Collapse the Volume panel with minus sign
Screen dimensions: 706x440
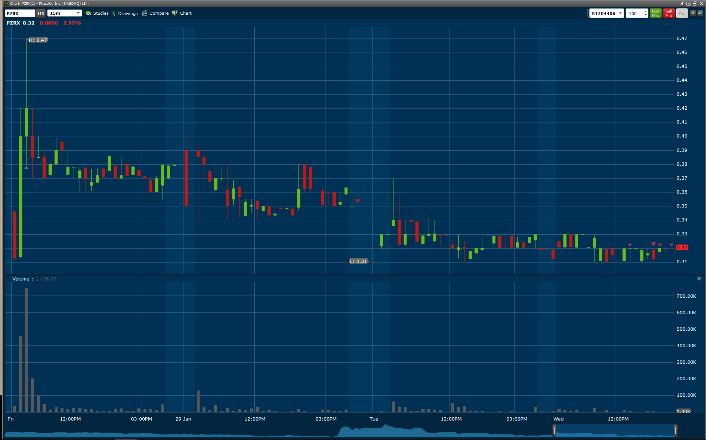click(10, 279)
